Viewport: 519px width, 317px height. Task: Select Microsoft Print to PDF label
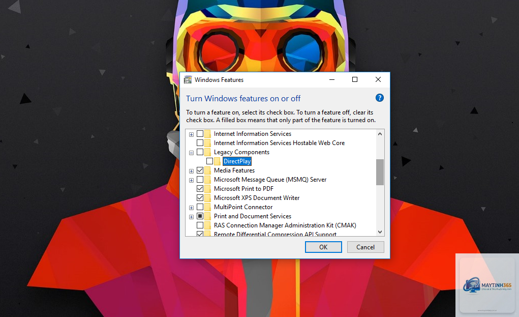243,188
